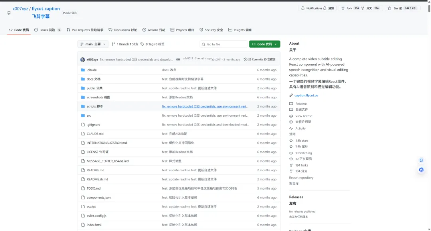Open README.zh.md file
The image size is (431, 231).
97,179
